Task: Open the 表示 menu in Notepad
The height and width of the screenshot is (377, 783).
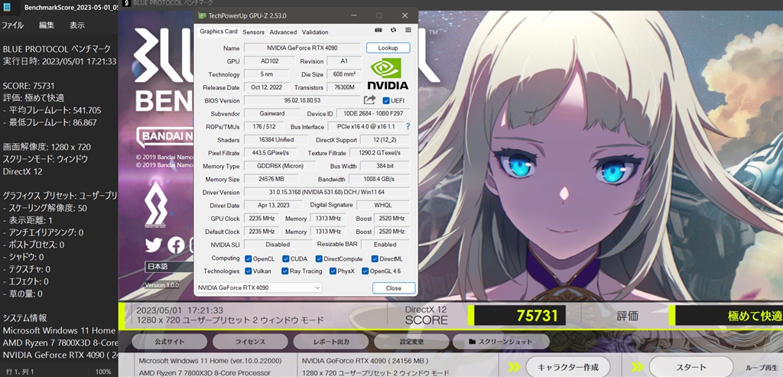Action: (x=77, y=25)
